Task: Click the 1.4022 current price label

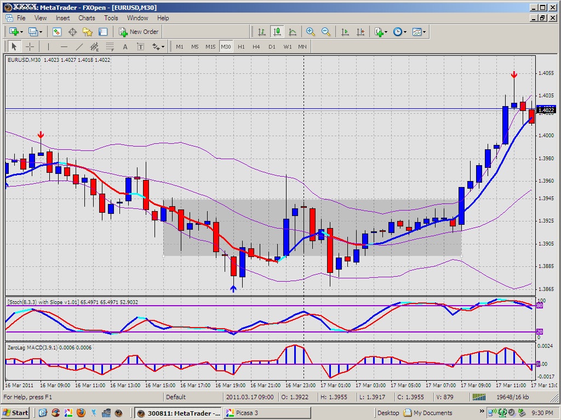Action: (x=546, y=110)
